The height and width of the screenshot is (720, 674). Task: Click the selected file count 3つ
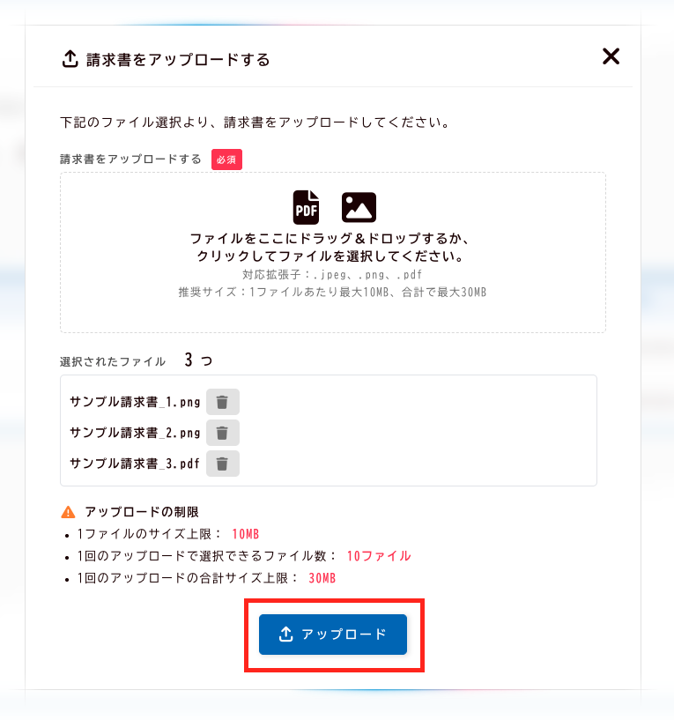coord(198,360)
